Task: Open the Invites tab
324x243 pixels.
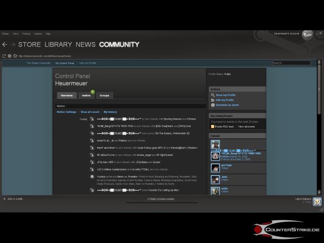Action: point(86,96)
